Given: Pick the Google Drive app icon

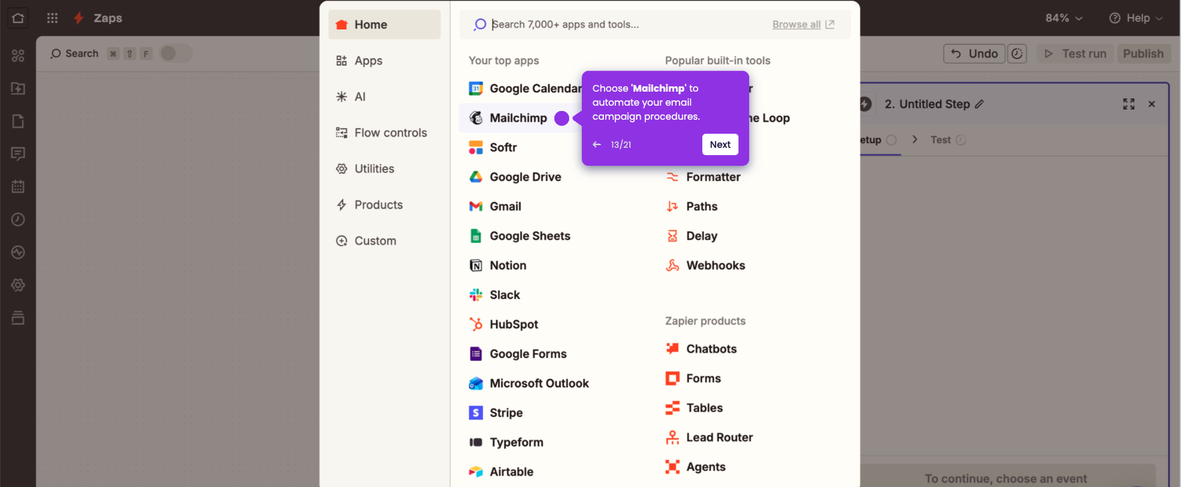Looking at the screenshot, I should [x=476, y=177].
